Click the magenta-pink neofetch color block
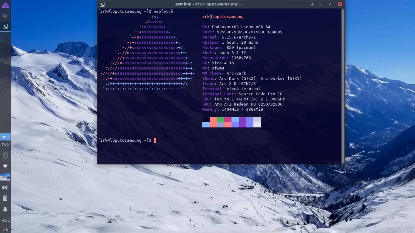 pos(228,120)
